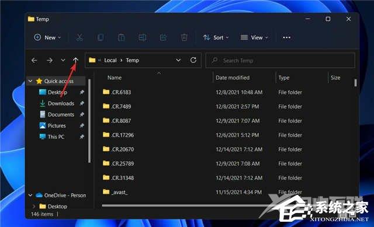Select the .CR.25789 folder
The image size is (374, 227).
[x=122, y=163]
